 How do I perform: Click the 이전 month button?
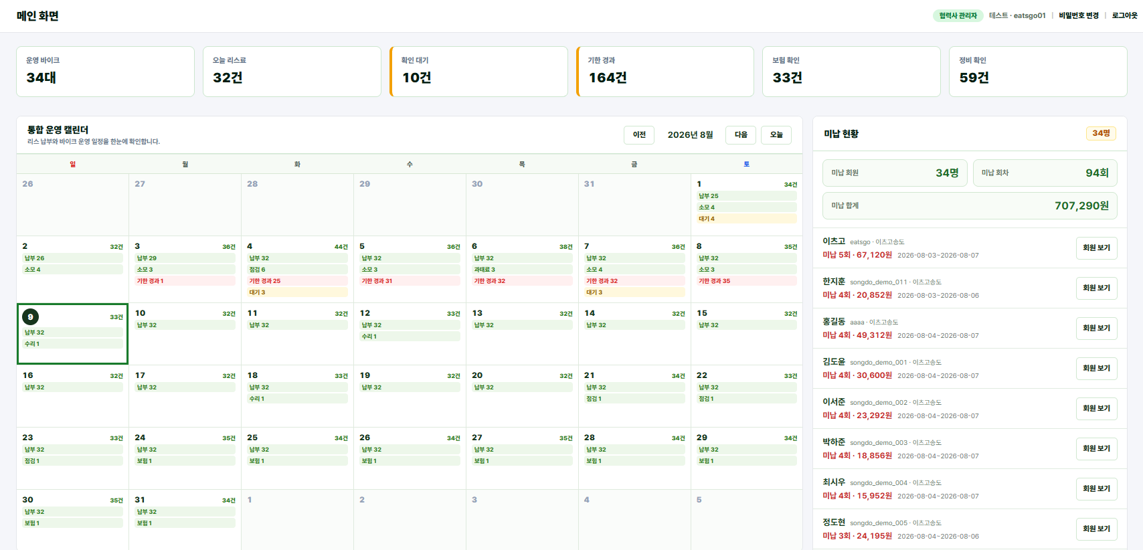(639, 134)
